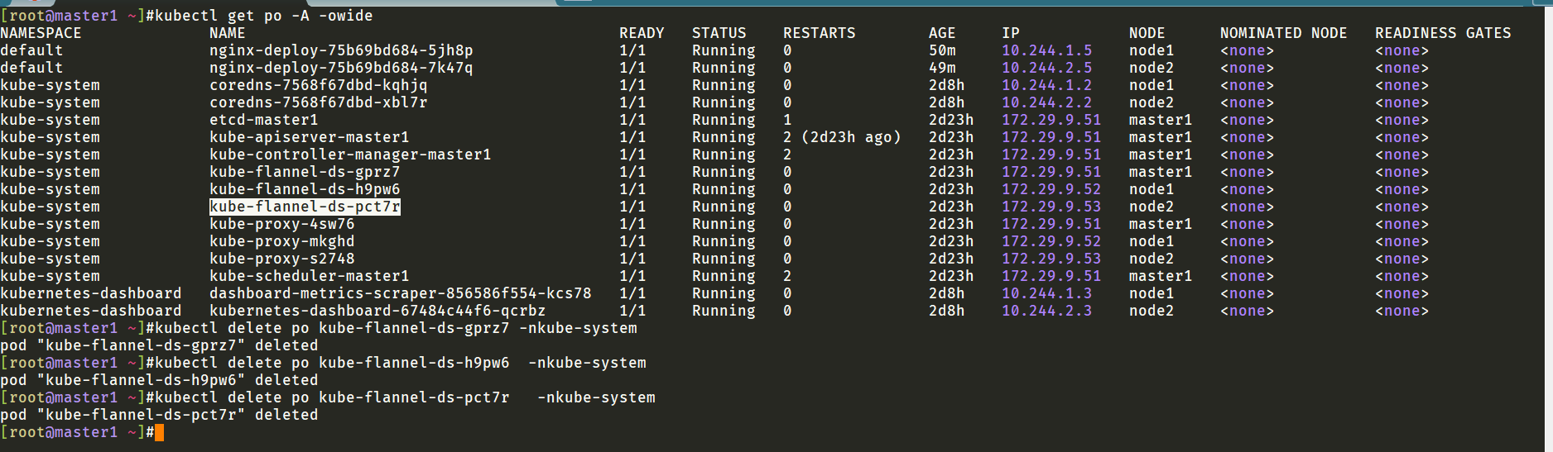Select pod name nginx-deploy-75b69bd684-7k47q
Image resolution: width=1553 pixels, height=452 pixels.
pos(341,68)
